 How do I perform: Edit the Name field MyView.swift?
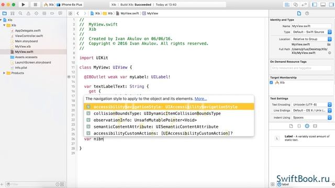(x=311, y=26)
